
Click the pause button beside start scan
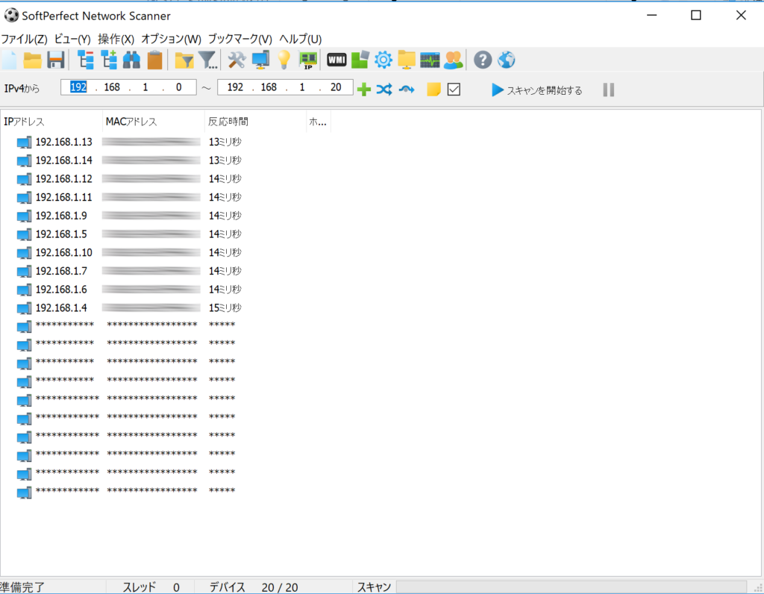pyautogui.click(x=609, y=90)
